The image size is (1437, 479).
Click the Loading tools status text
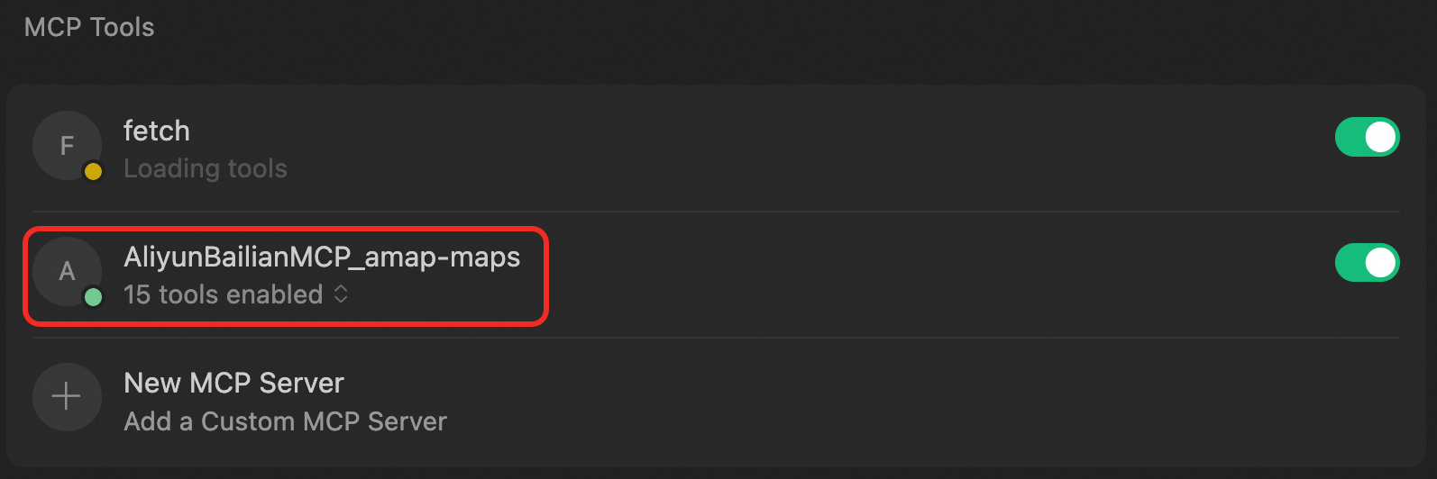(x=206, y=169)
